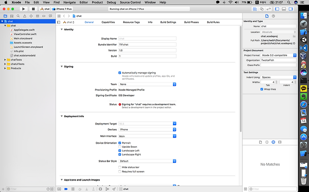
Task: Uncheck Landscape Left orientation
Action: [x=120, y=151]
